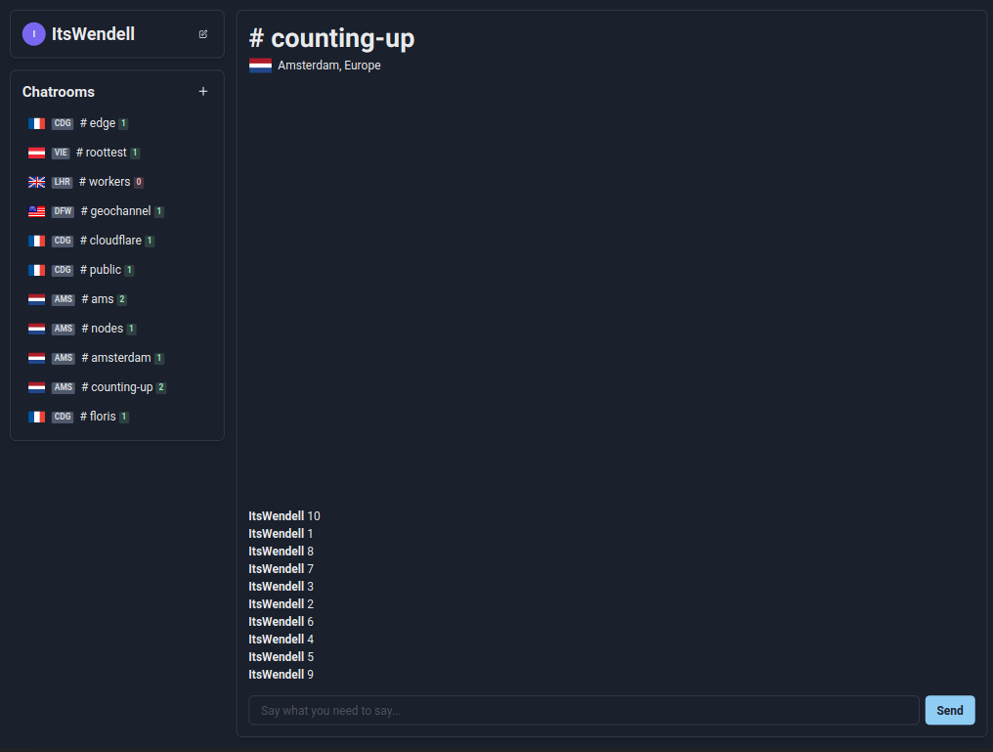Viewport: 993px width, 752px height.
Task: Click the message 'ItsWendell 8'
Action: (x=281, y=552)
